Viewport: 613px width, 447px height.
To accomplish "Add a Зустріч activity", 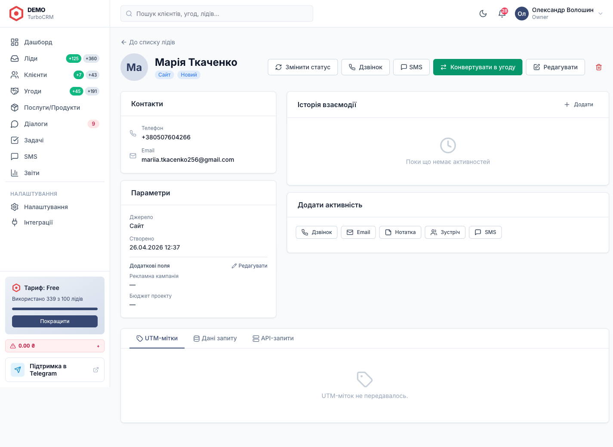I will [445, 232].
